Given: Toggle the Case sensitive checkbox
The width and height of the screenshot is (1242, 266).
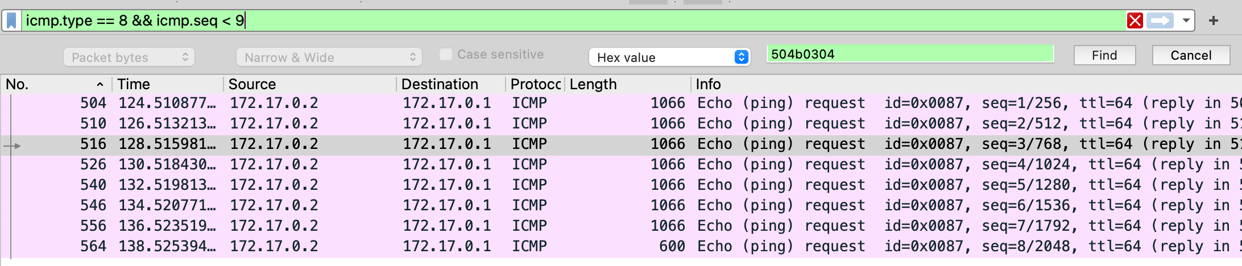Looking at the screenshot, I should pos(446,55).
